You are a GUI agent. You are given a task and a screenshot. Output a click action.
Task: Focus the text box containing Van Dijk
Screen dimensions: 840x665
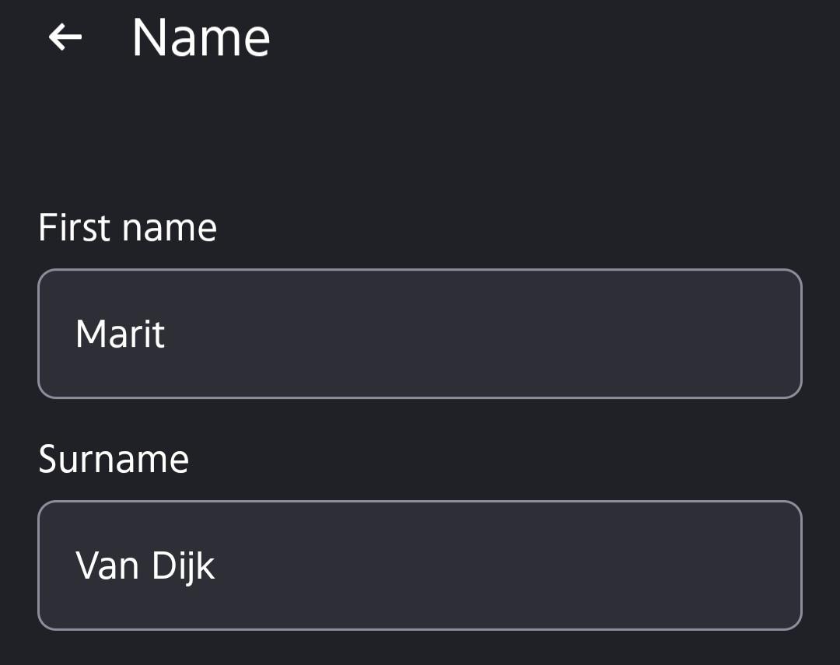click(419, 565)
